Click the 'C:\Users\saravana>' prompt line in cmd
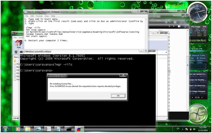This screenshot has height=133, width=212. [x=36, y=70]
